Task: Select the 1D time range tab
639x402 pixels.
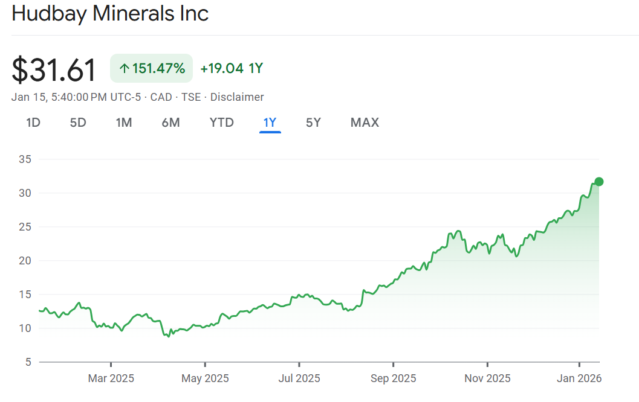Action: click(x=33, y=123)
